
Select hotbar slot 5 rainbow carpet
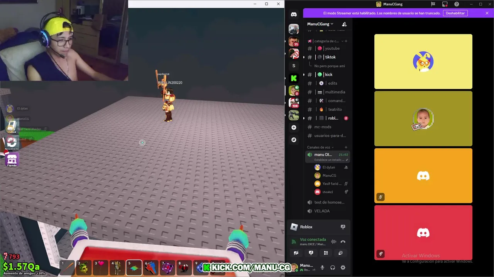pyautogui.click(x=134, y=268)
